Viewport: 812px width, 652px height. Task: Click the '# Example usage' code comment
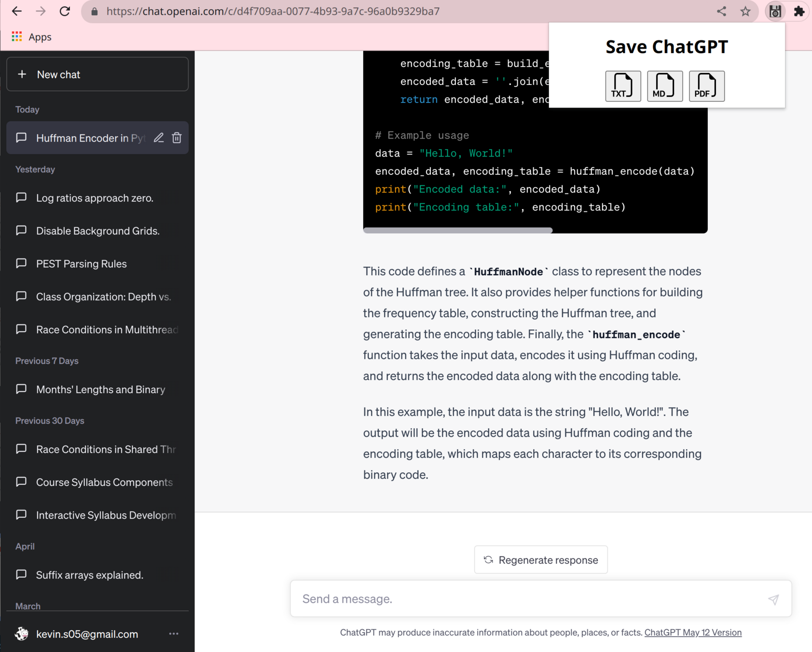422,135
